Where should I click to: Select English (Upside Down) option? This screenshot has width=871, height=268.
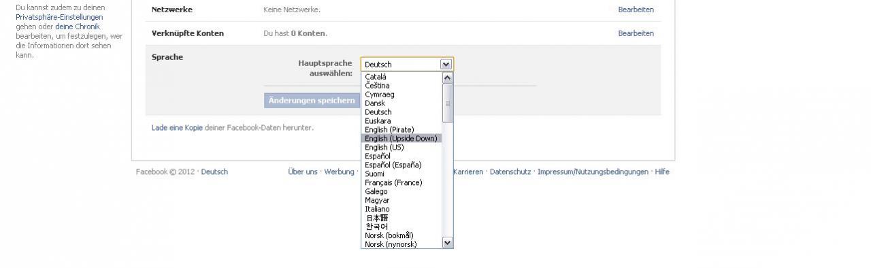401,139
